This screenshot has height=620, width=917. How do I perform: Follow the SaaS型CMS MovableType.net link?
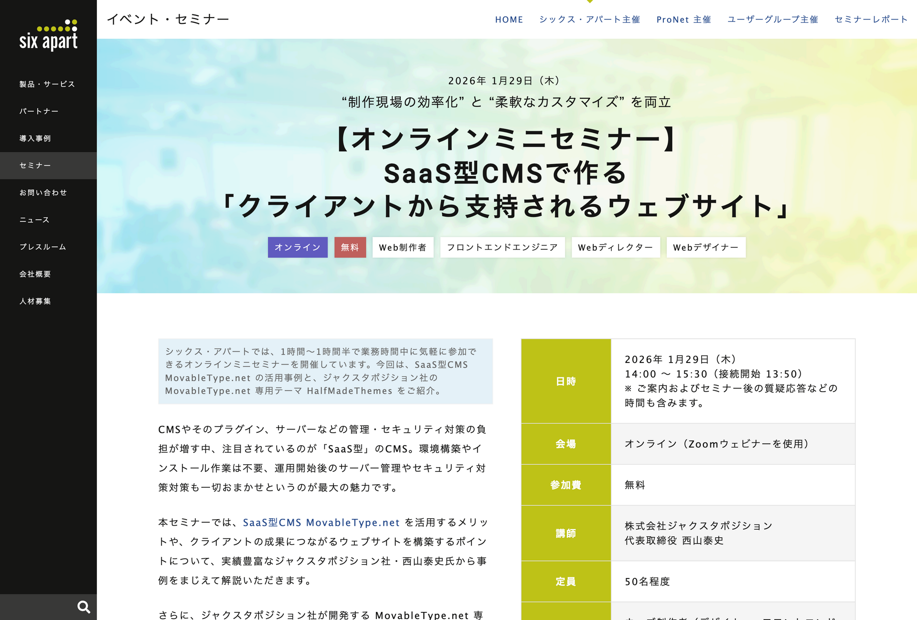[x=321, y=523]
